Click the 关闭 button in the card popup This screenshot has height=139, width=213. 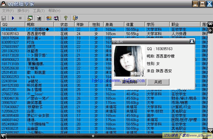pyautogui.click(x=158, y=82)
